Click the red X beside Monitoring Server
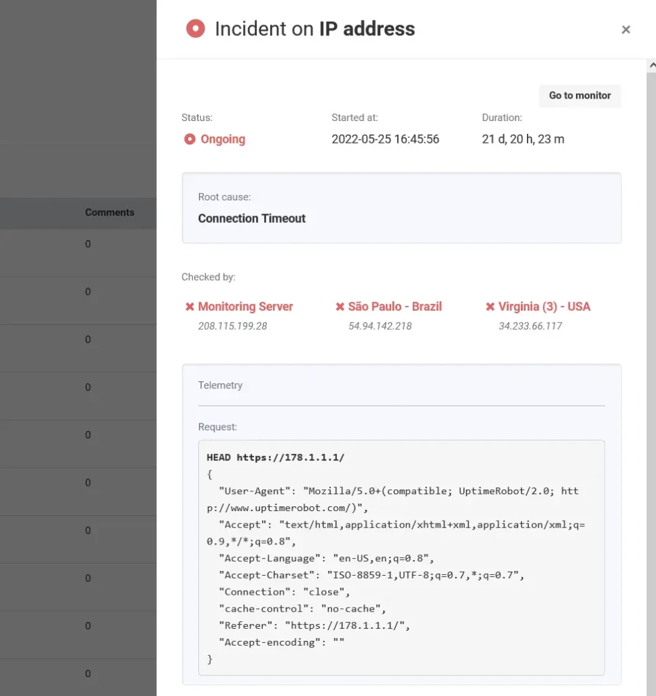Image resolution: width=656 pixels, height=696 pixels. [190, 307]
